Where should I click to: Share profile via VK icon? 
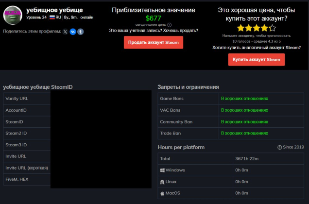73,32
